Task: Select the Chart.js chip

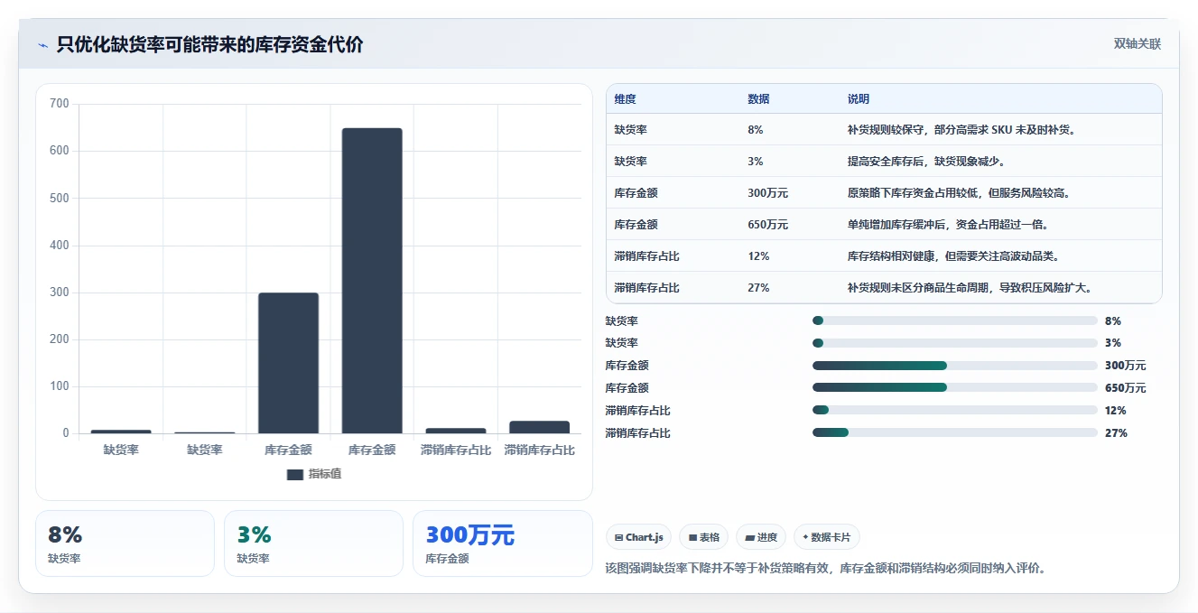Action: [638, 537]
